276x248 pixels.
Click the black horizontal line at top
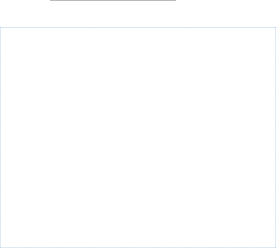(x=113, y=1)
